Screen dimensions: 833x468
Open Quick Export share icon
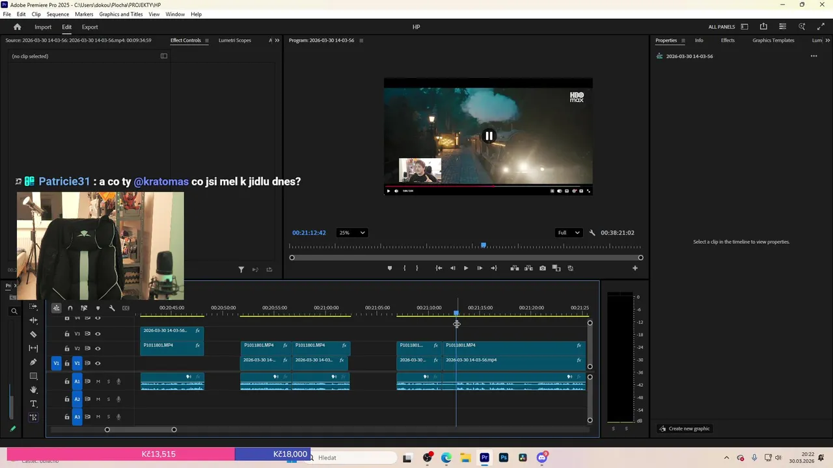coord(763,27)
